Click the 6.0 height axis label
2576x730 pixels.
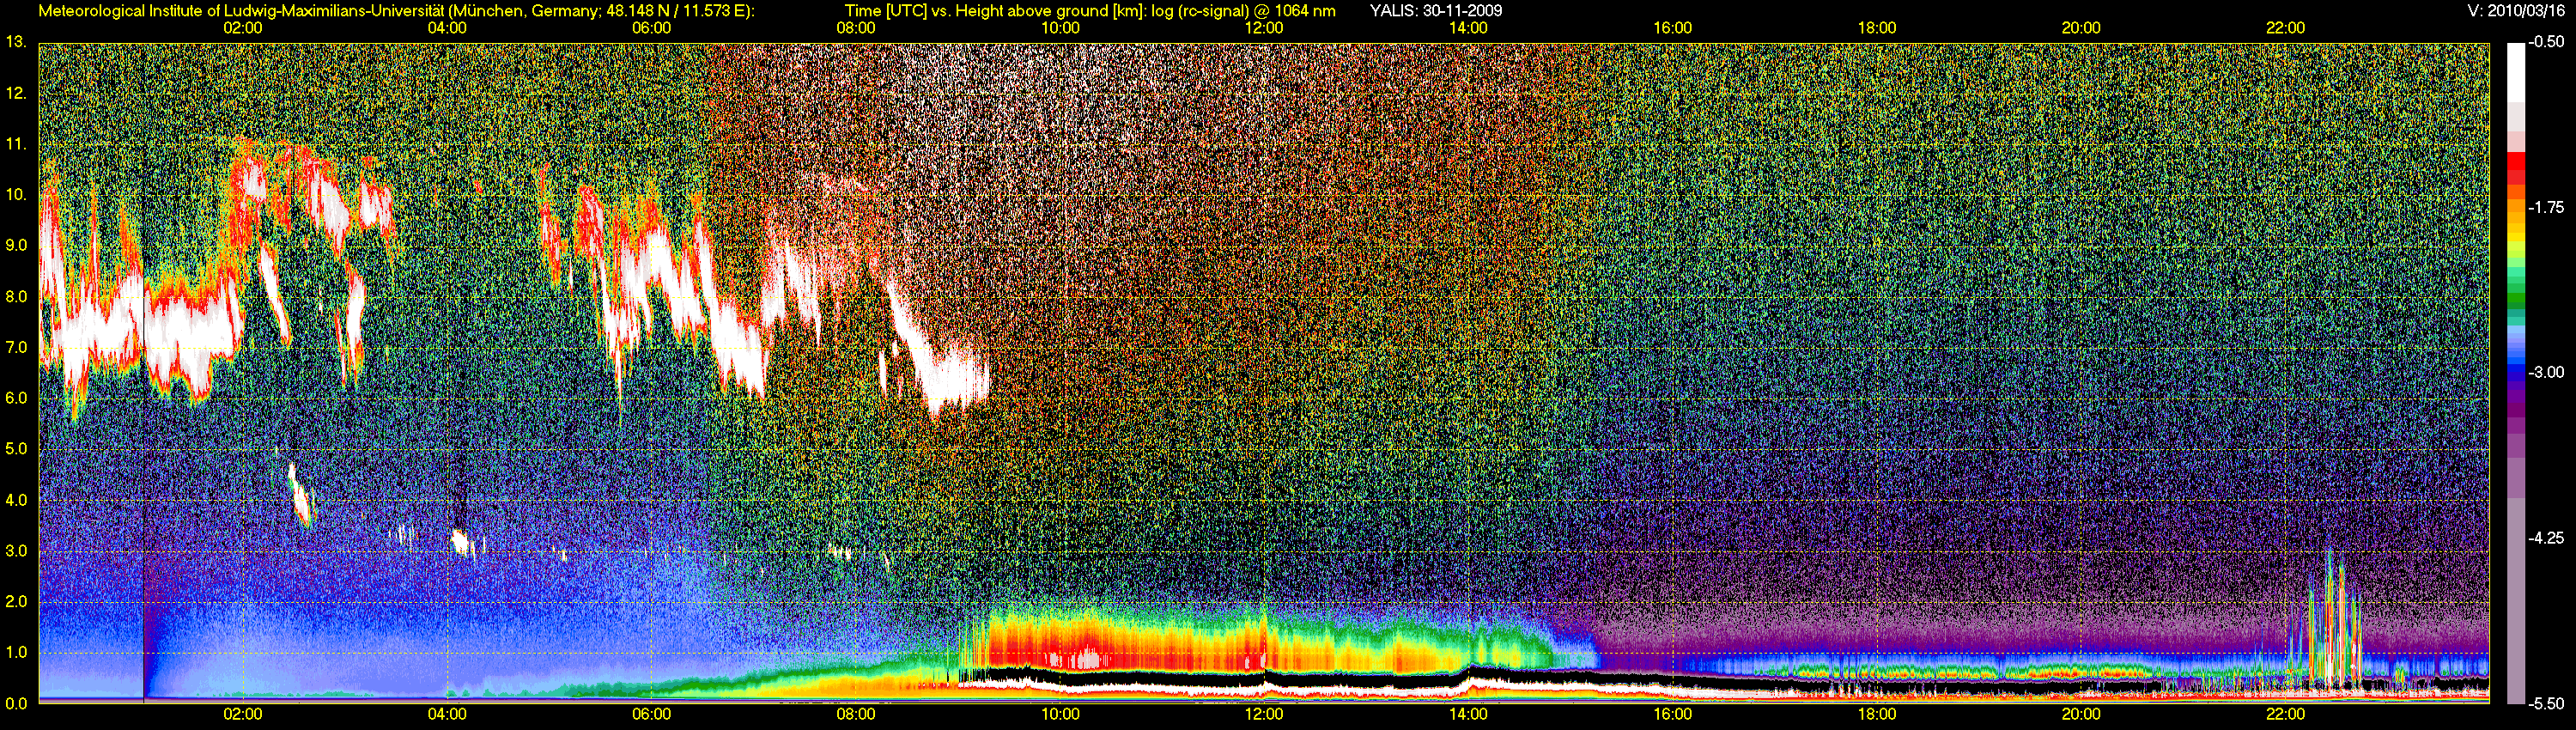coord(16,398)
